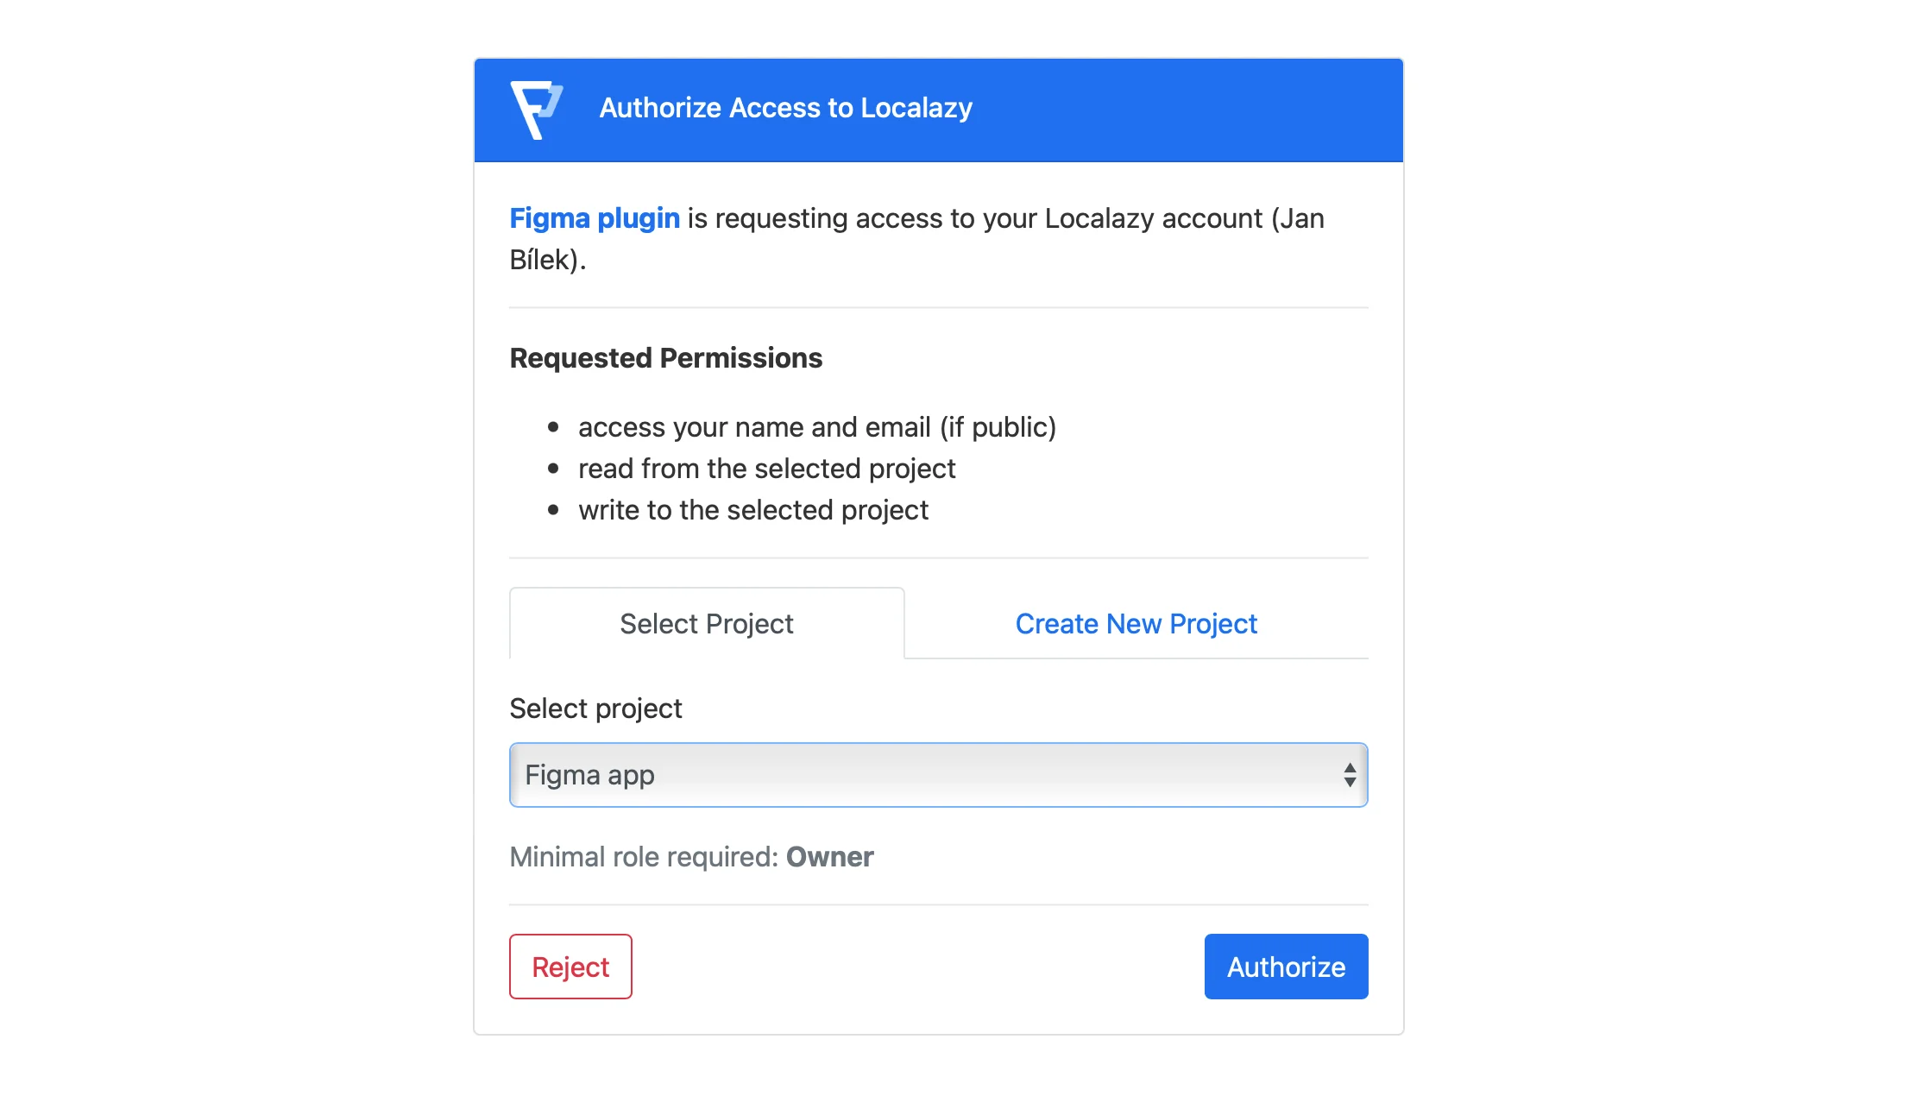Click the Authorize button

pyautogui.click(x=1285, y=966)
